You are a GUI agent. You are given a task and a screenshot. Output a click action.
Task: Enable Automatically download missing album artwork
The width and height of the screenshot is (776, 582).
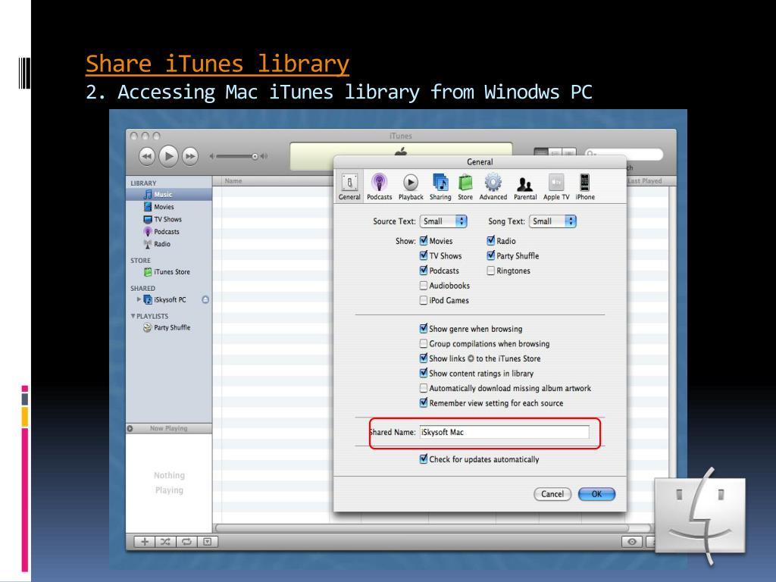click(x=424, y=388)
